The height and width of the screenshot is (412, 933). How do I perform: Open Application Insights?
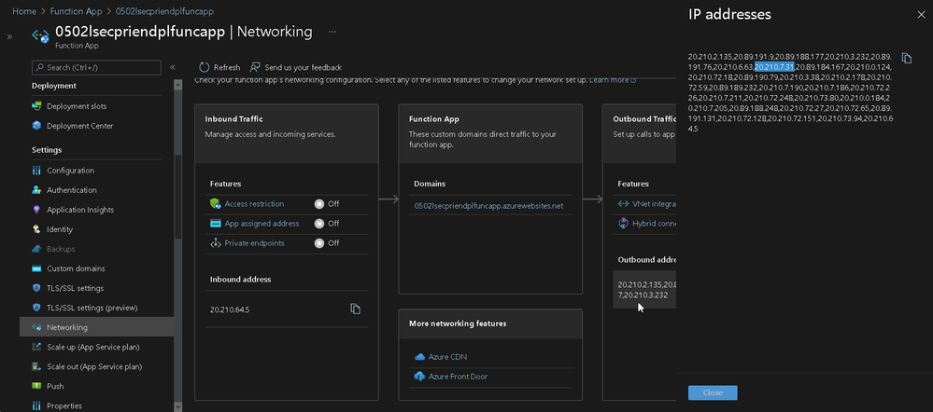click(80, 210)
